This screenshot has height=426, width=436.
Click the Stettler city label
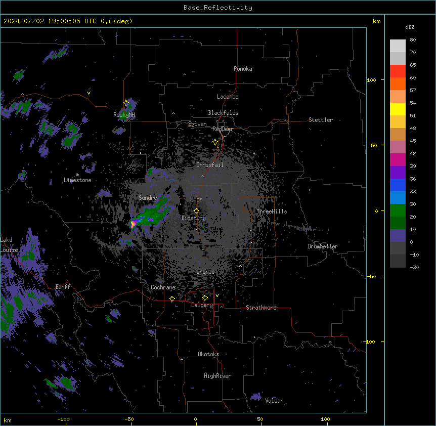[x=321, y=120]
